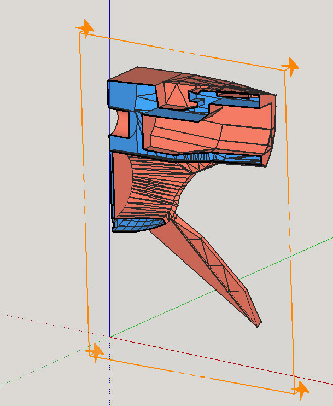
Task: Select the section plane's bottom orange edge
Action: [191, 374]
